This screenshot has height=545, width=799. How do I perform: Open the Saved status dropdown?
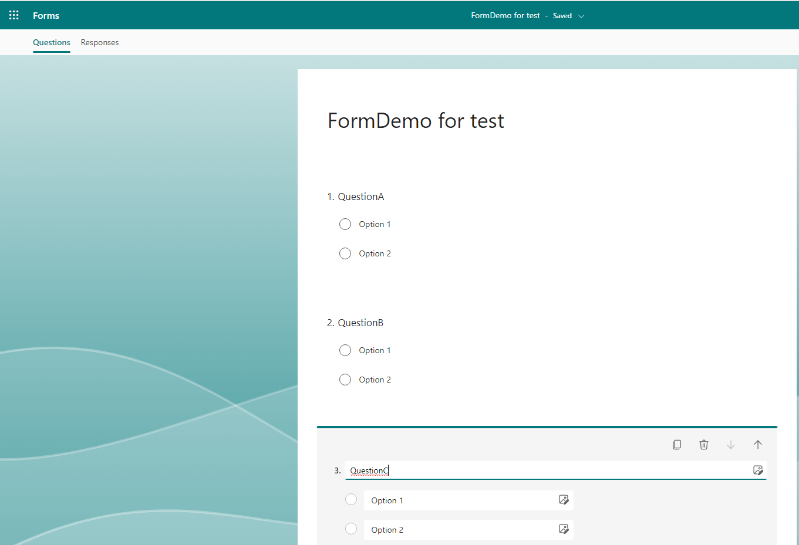tap(567, 15)
